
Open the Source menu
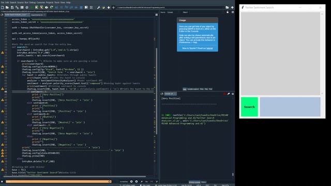20,2
